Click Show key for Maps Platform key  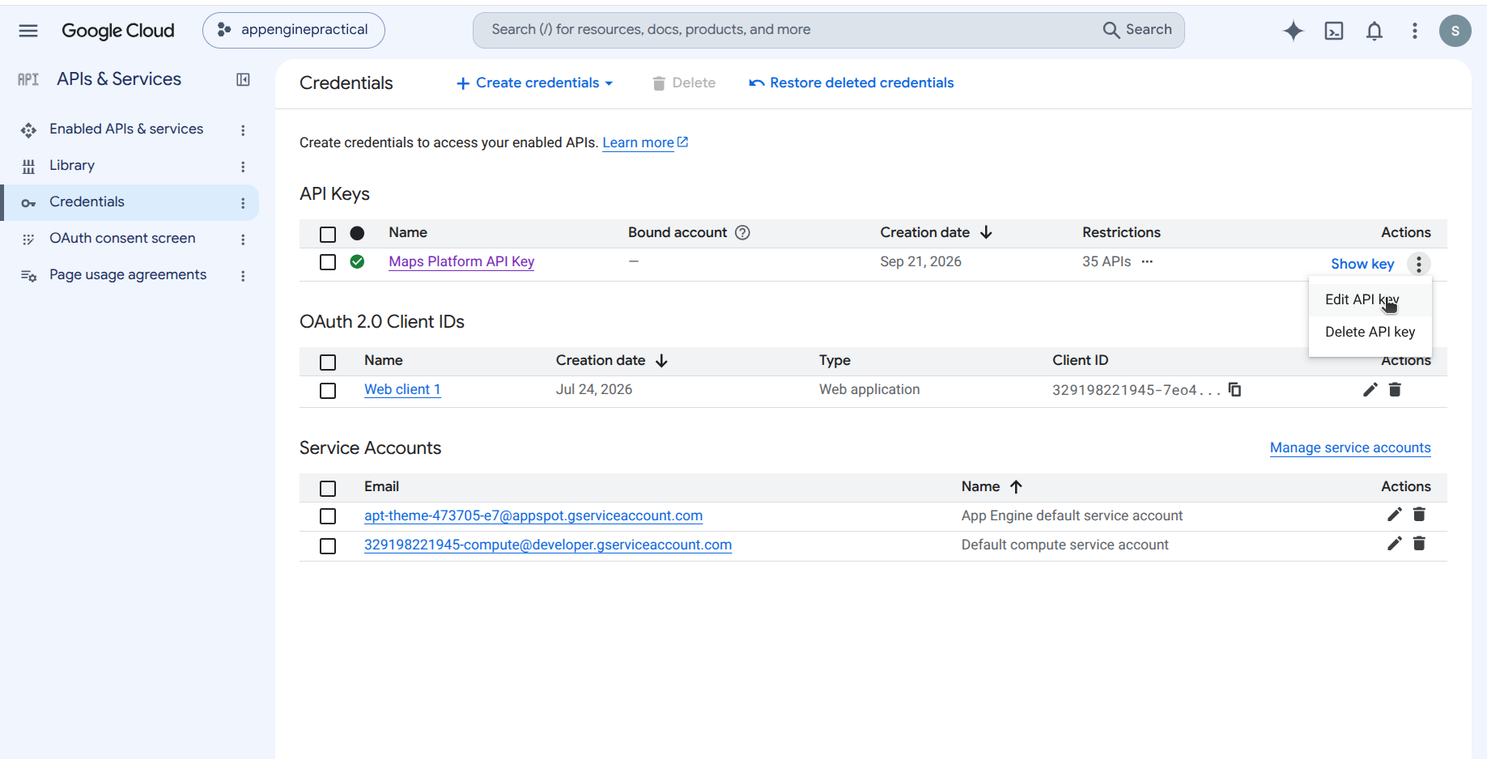[x=1362, y=264]
